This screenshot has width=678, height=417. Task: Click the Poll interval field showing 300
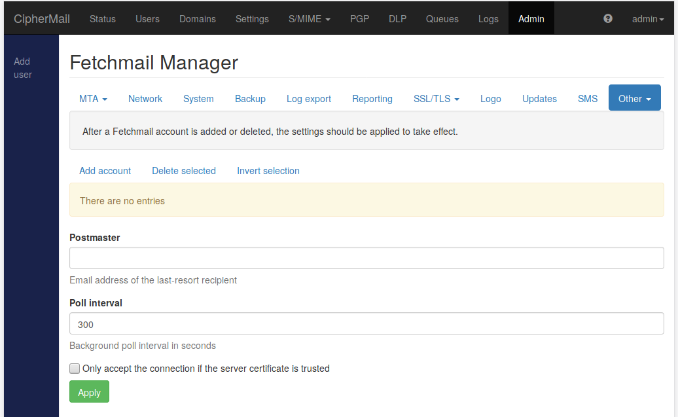point(366,323)
